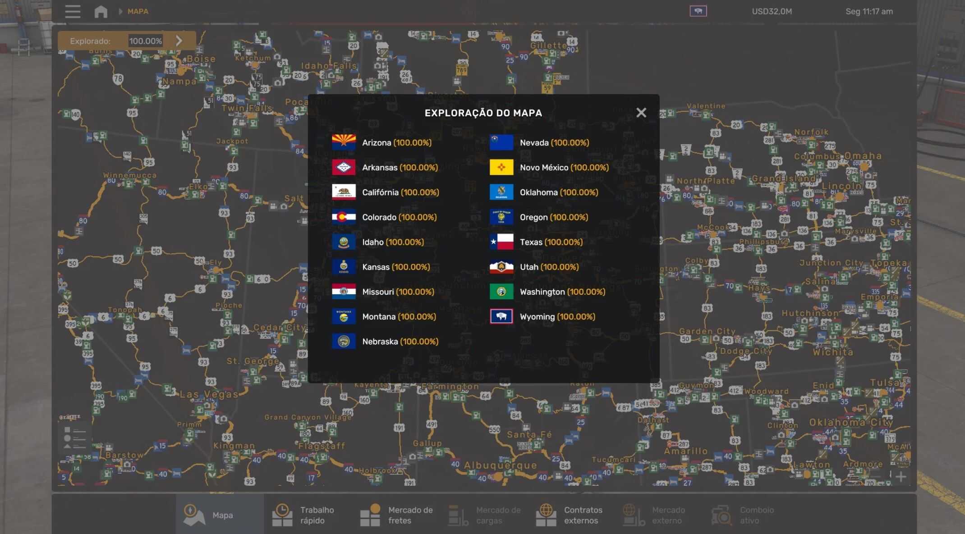Screen dimensions: 965x534
Task: Close the Exploração do Mapa dialog
Action: click(641, 113)
